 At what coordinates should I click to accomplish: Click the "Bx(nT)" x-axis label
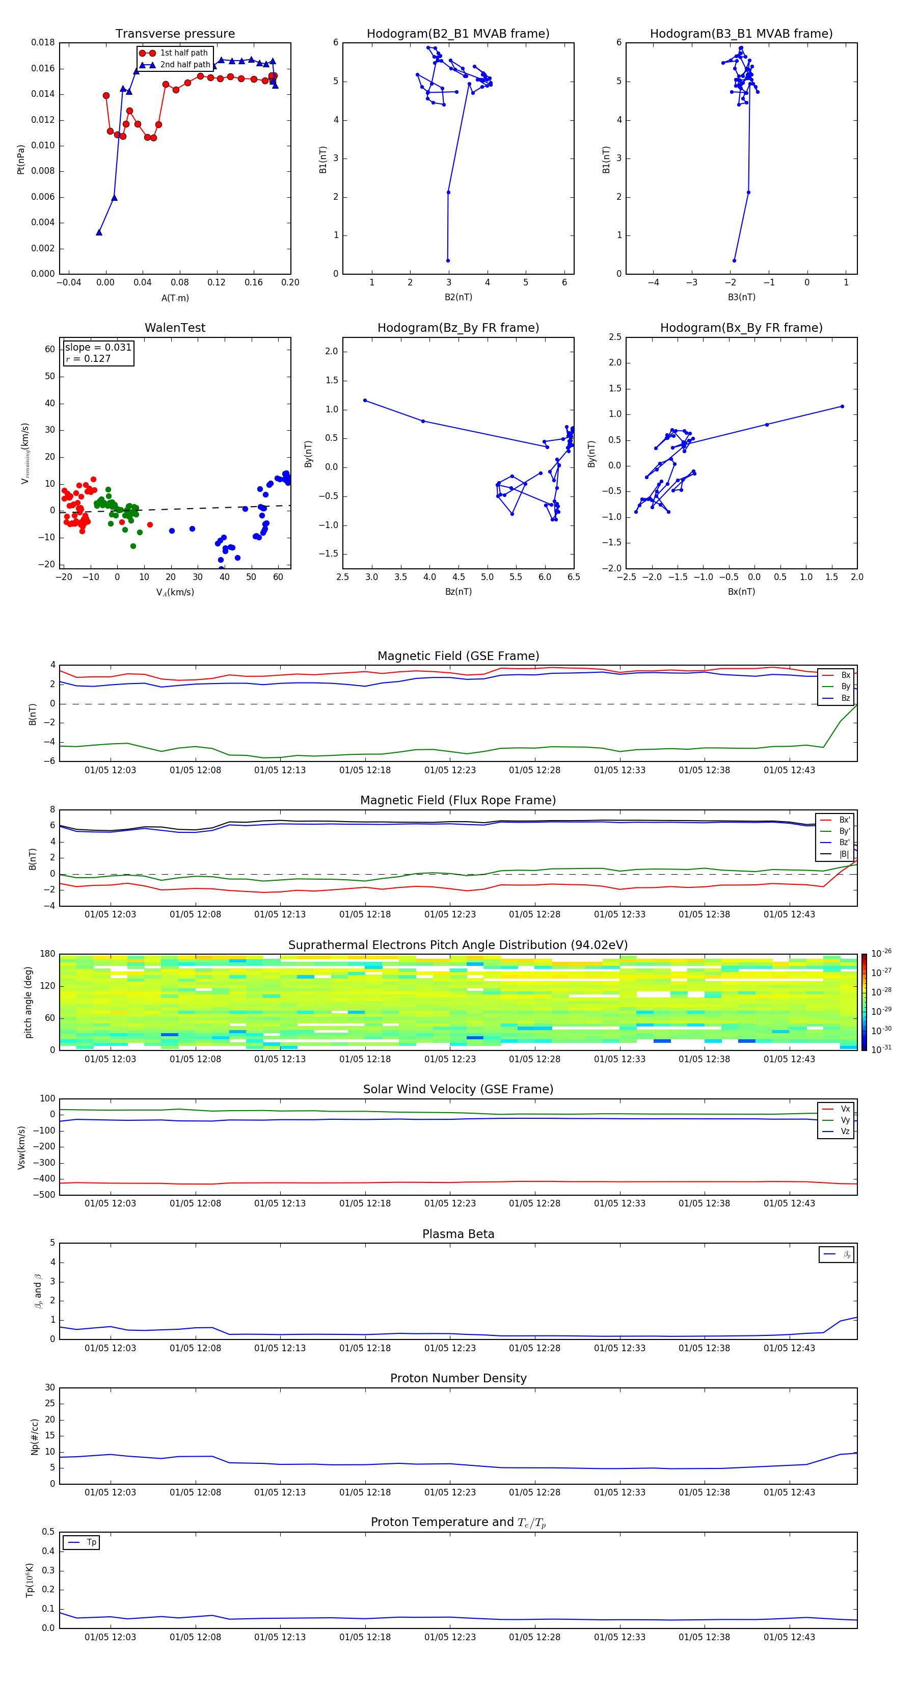tap(741, 592)
